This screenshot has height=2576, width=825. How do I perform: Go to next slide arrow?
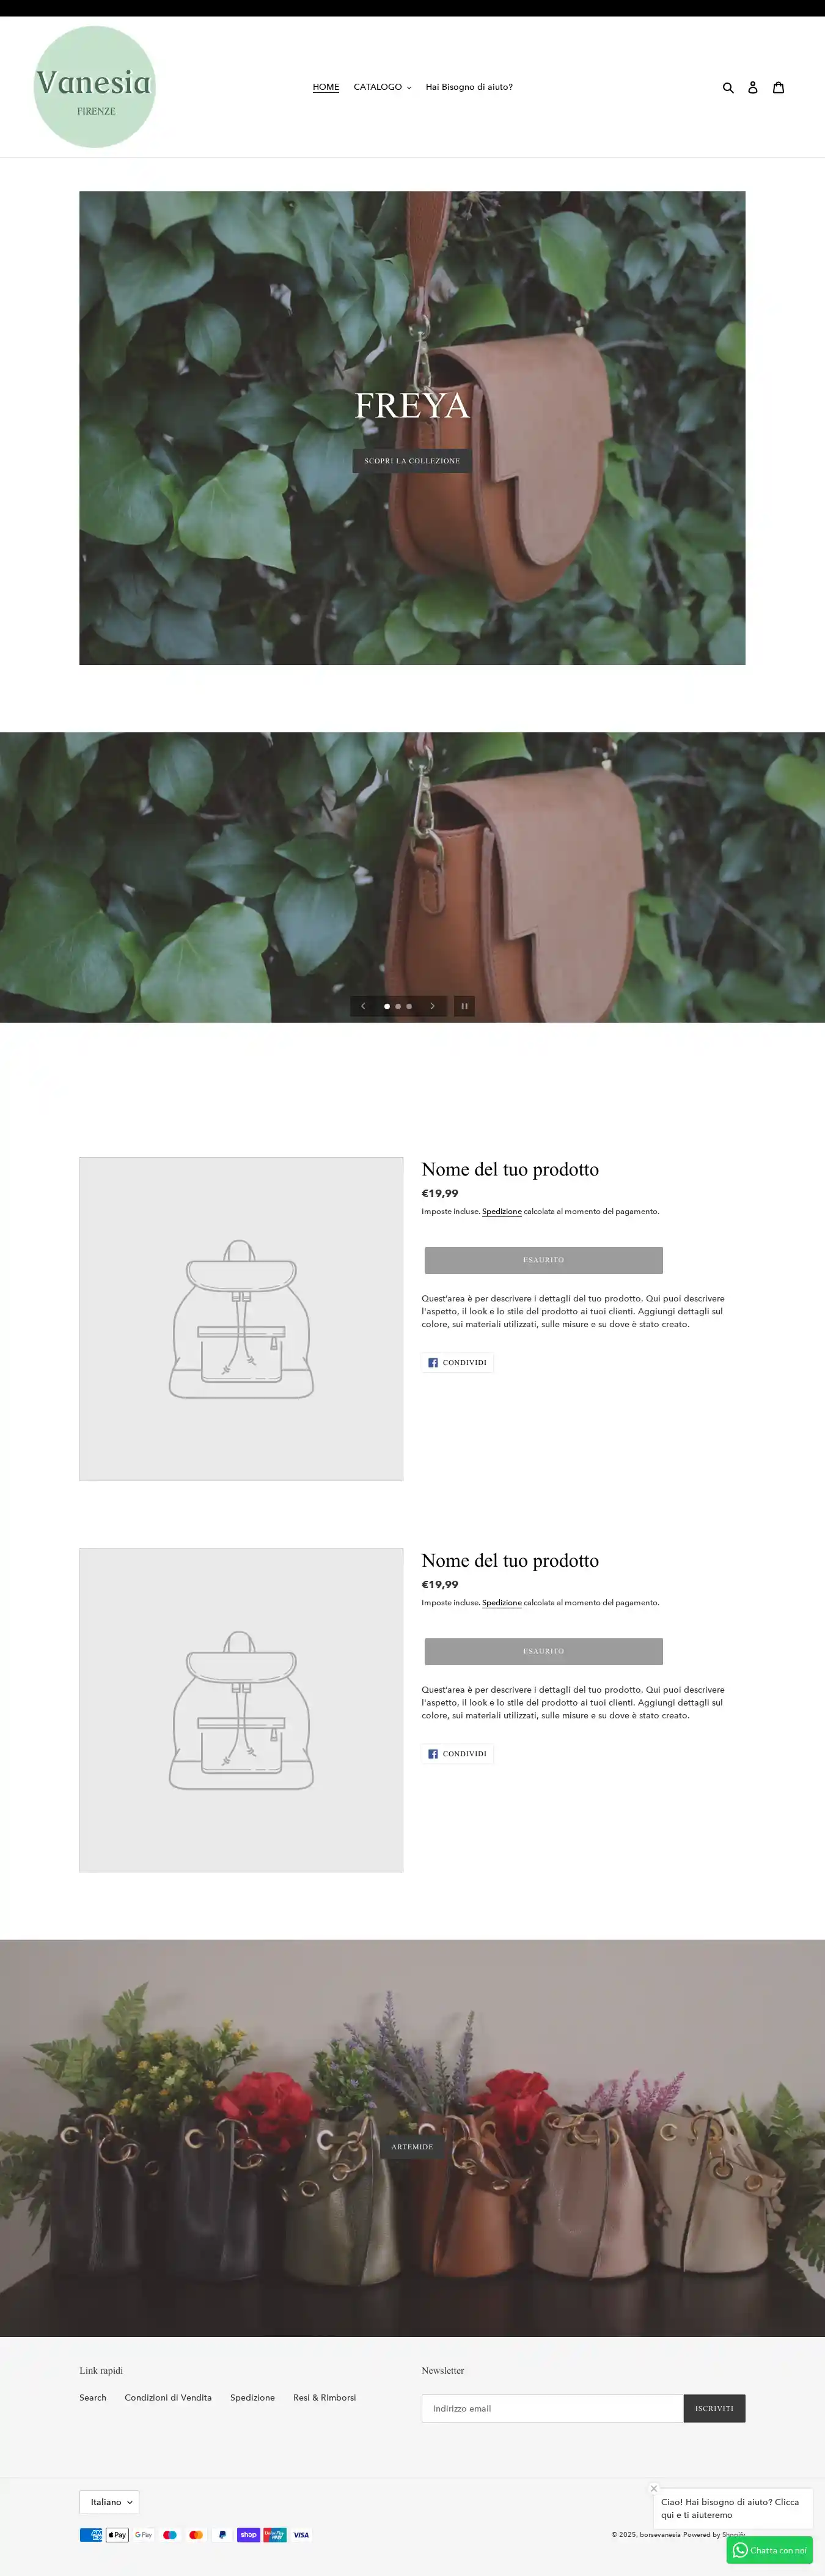click(432, 1006)
